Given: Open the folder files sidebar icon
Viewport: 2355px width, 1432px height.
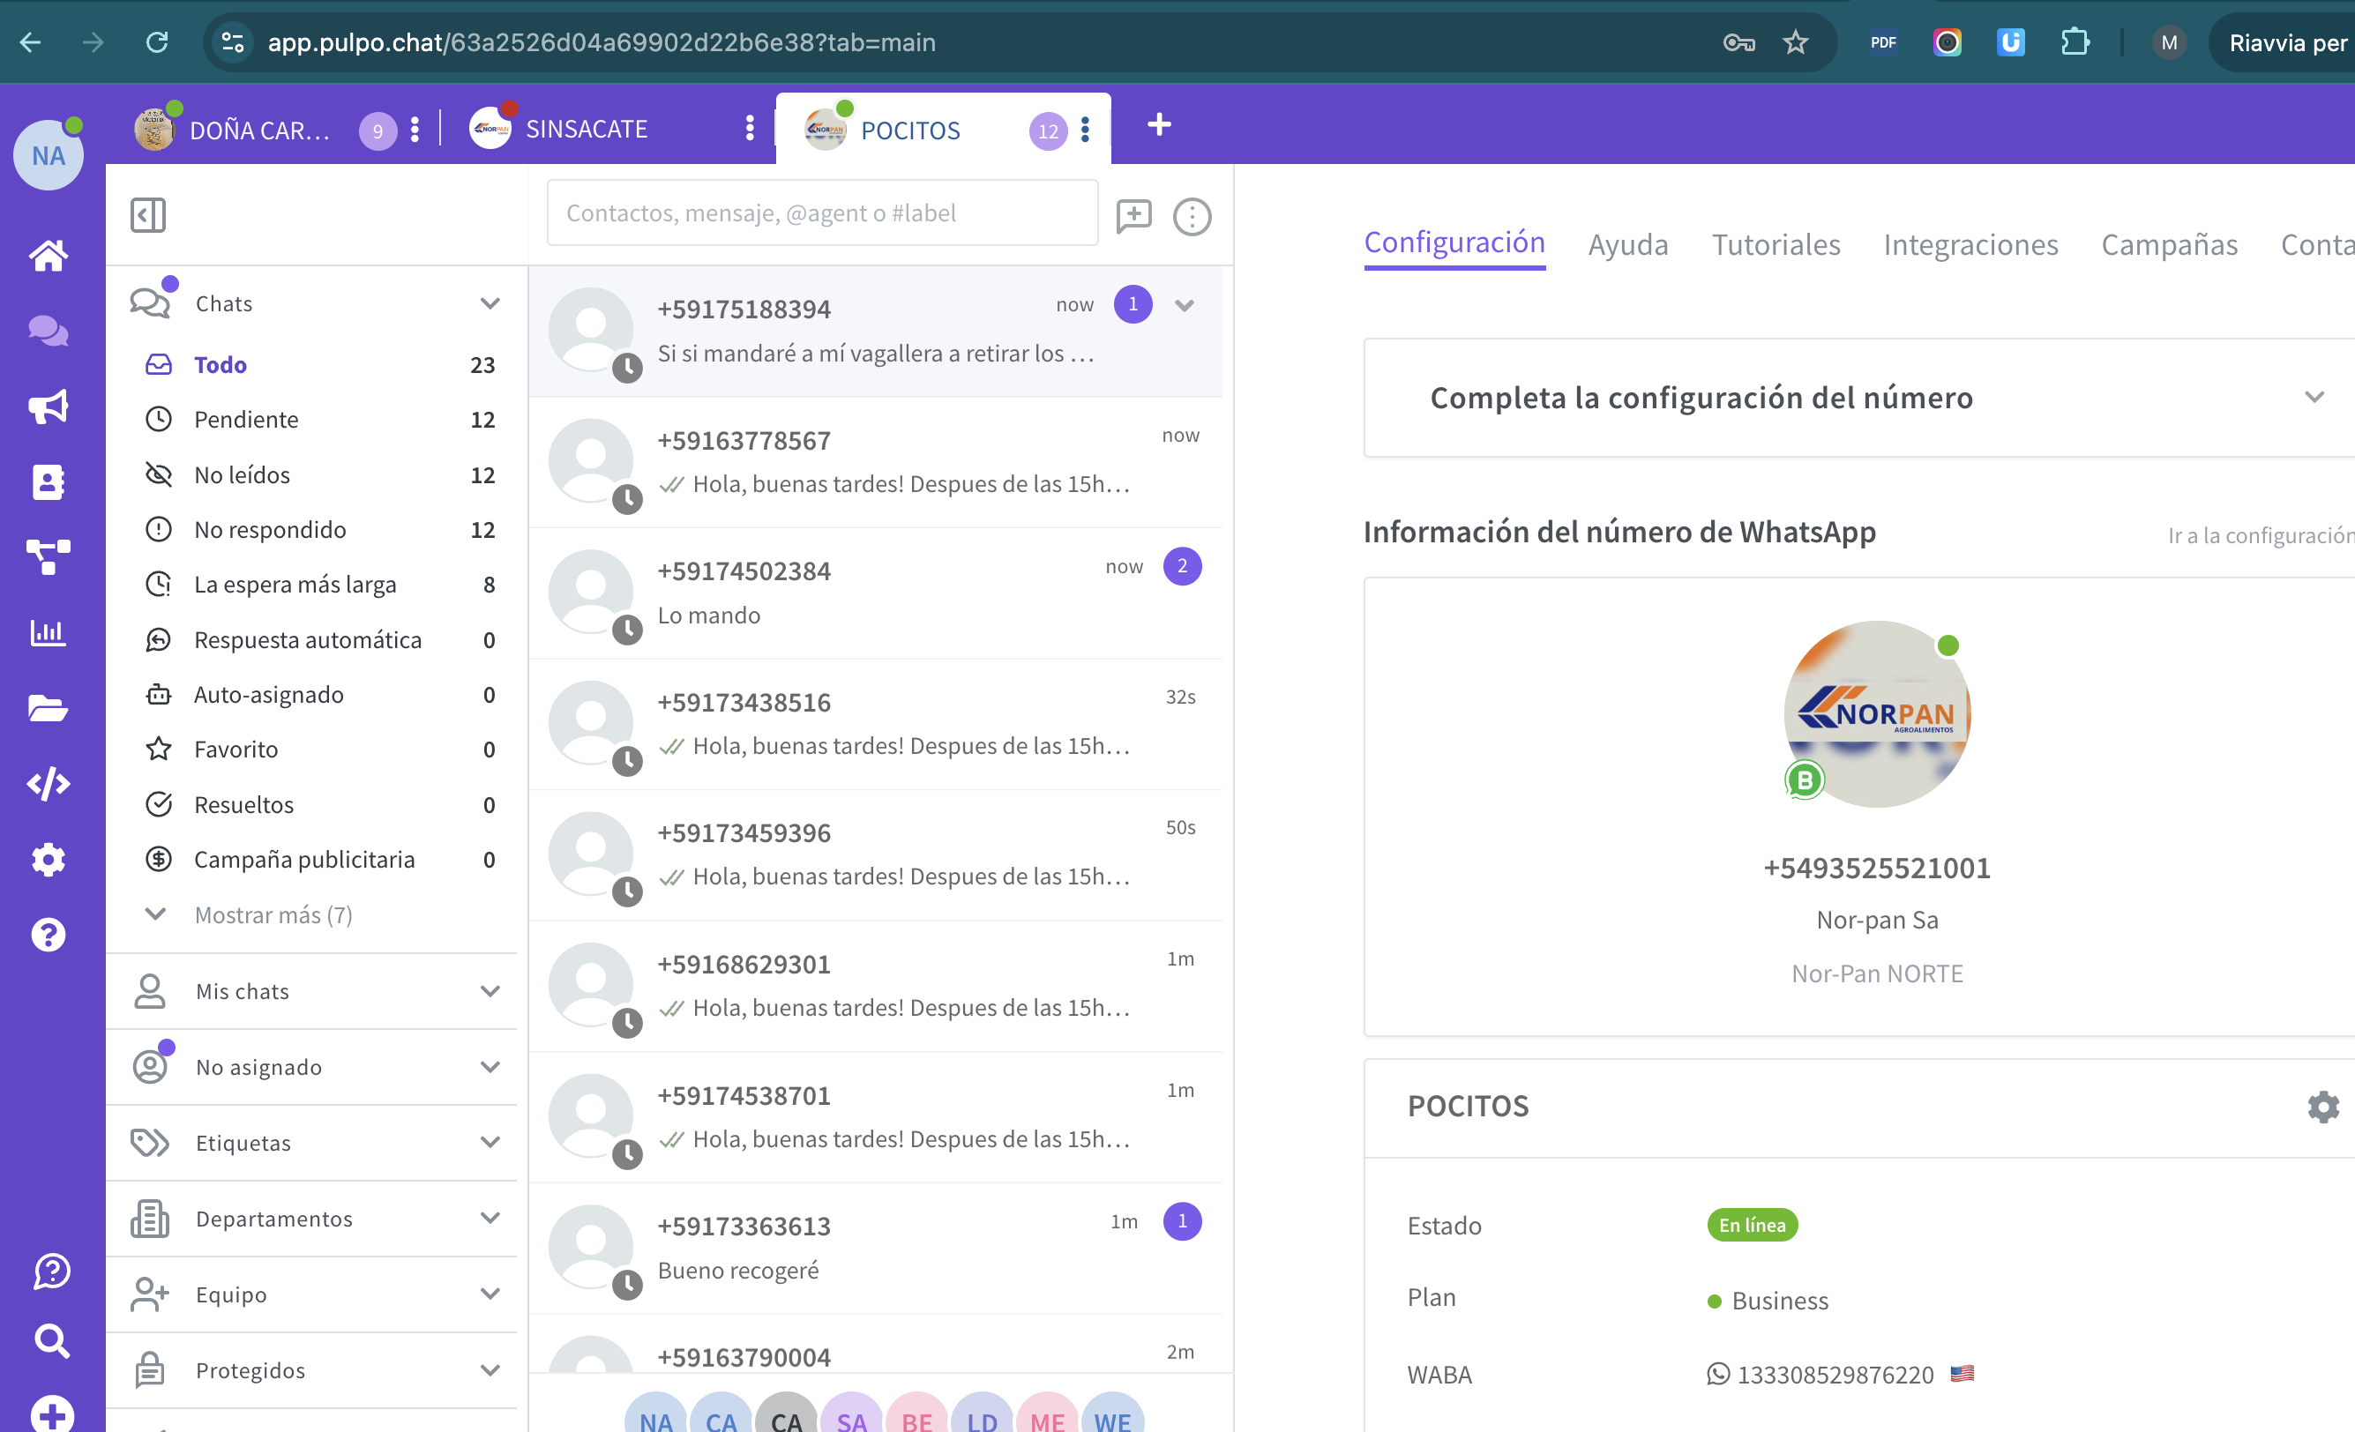Looking at the screenshot, I should (x=48, y=709).
